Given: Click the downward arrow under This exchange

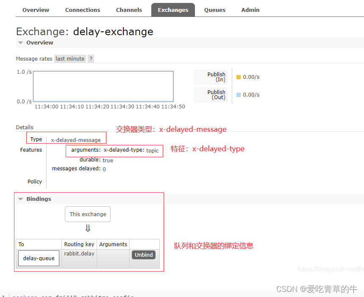Looking at the screenshot, I should pos(88,228).
